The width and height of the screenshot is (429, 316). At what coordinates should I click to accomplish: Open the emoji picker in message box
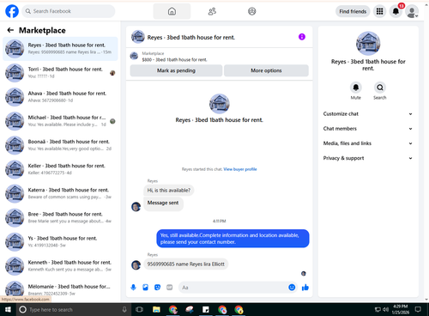click(x=292, y=287)
